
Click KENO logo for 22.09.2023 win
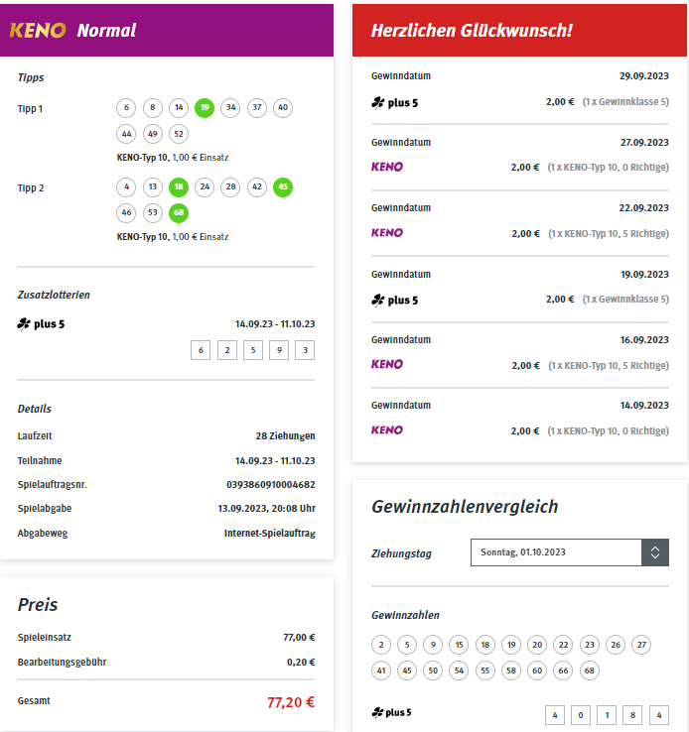387,232
